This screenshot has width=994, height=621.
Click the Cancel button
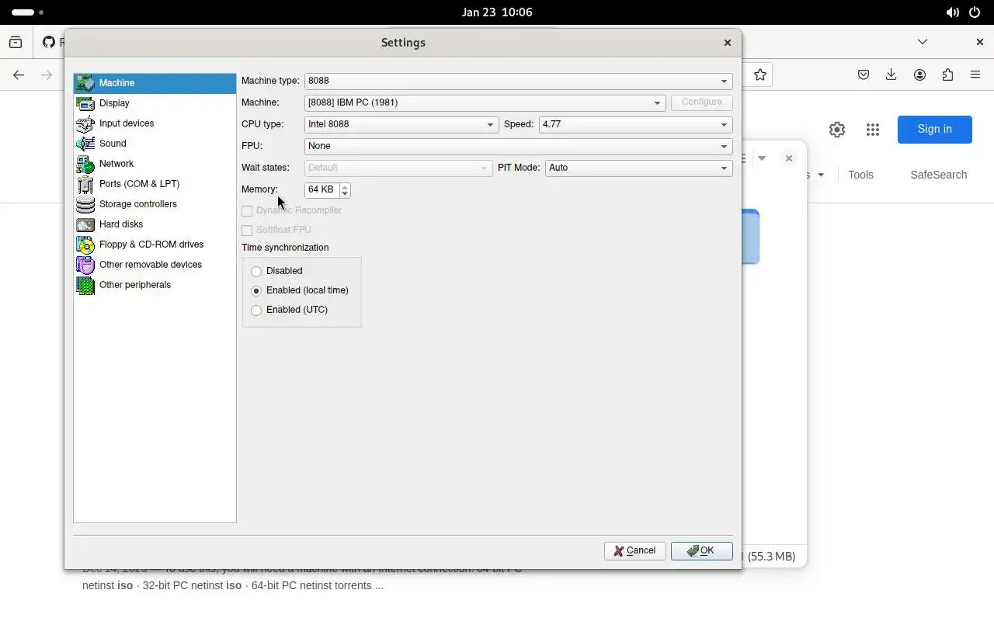coord(634,550)
